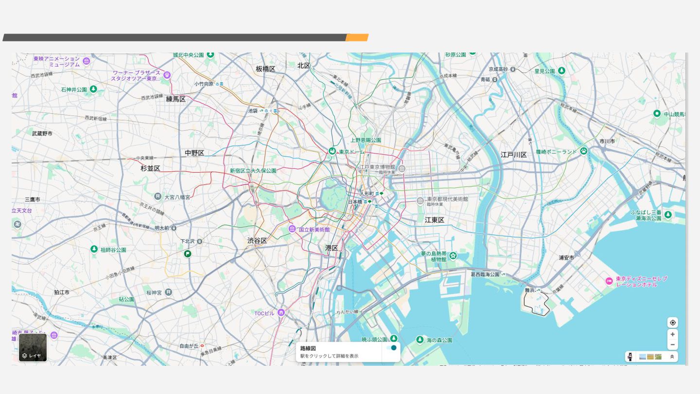The height and width of the screenshot is (394, 700).
Task: Toggle the 路線図 transit map switch
Action: tap(391, 348)
